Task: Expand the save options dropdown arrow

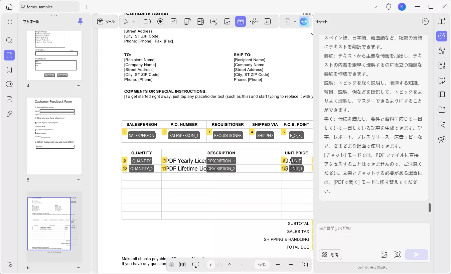Action: [295, 21]
